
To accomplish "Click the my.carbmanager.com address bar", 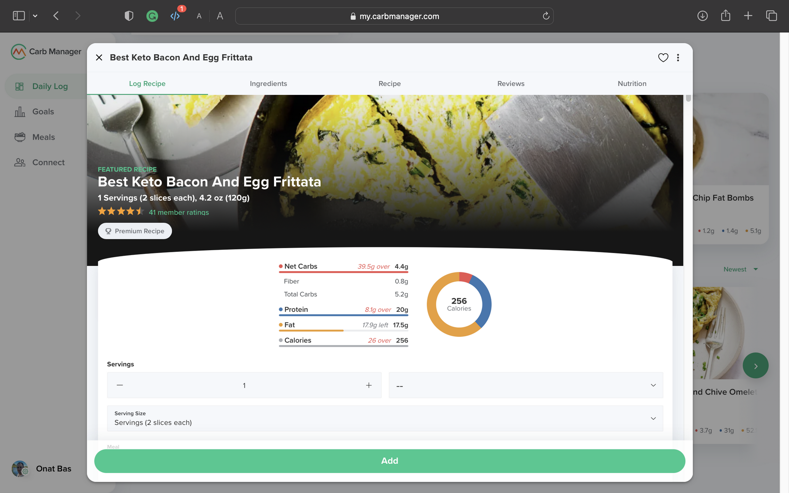I will coord(394,16).
